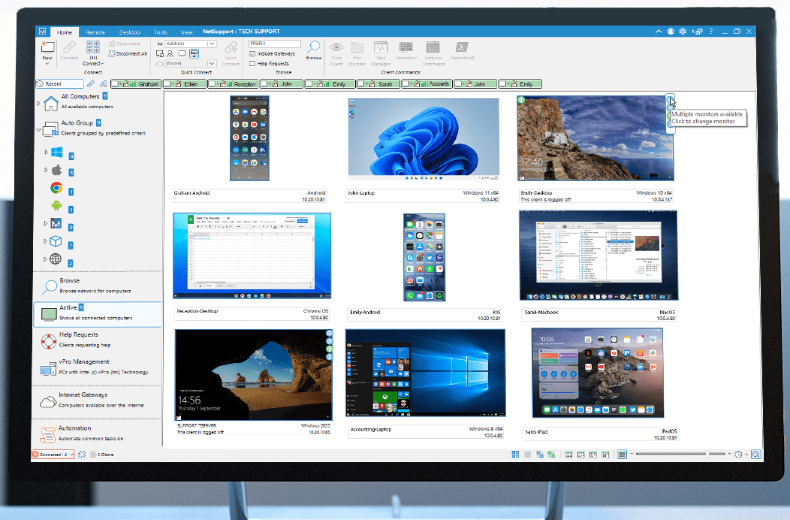This screenshot has height=520, width=790.
Task: Open Help Requests lifebuoy item
Action: (49, 340)
